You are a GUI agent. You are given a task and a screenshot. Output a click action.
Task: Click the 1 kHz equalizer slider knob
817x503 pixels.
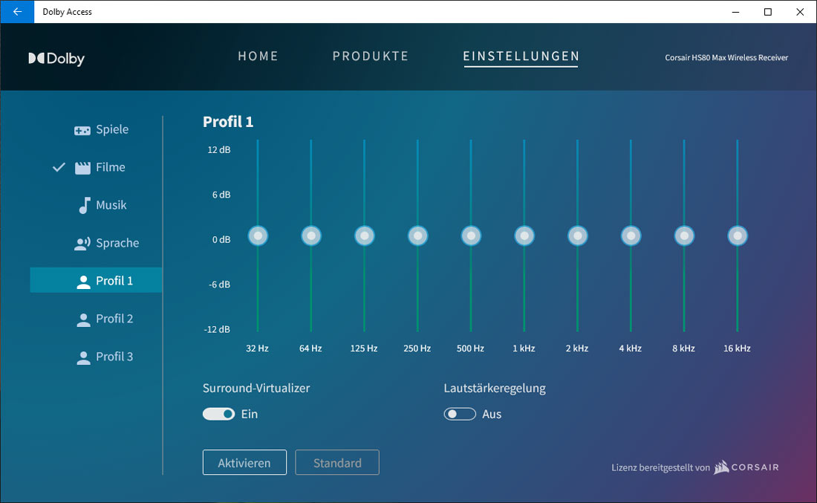524,236
